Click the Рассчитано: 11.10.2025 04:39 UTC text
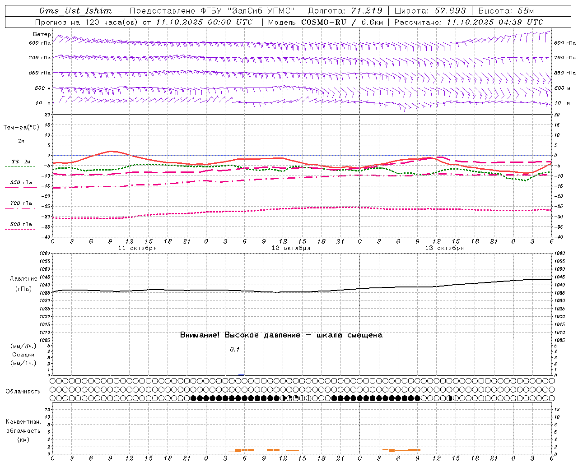Viewport: 578px width, 462px height. point(469,22)
